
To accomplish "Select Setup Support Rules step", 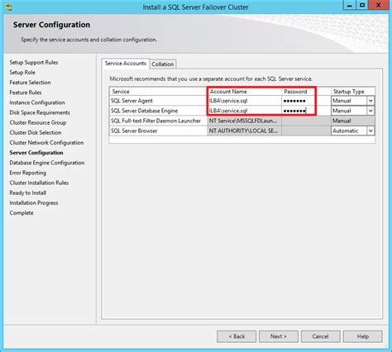I will [x=34, y=63].
